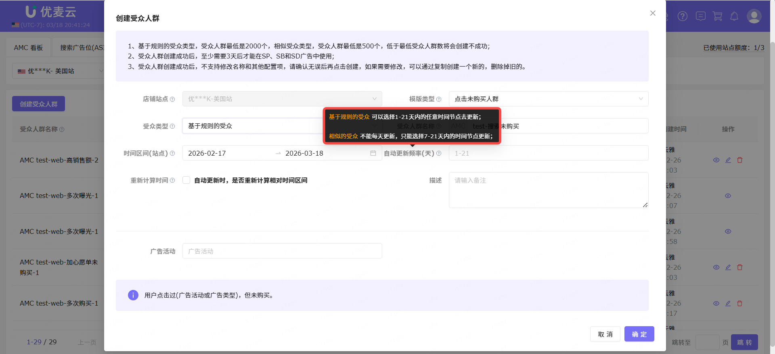
Task: Select row text AMC test-web-多次购买-1
Action: (59, 303)
